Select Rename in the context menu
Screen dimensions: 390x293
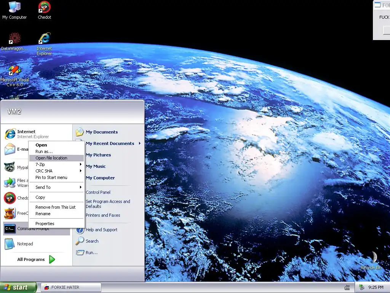coord(56,214)
